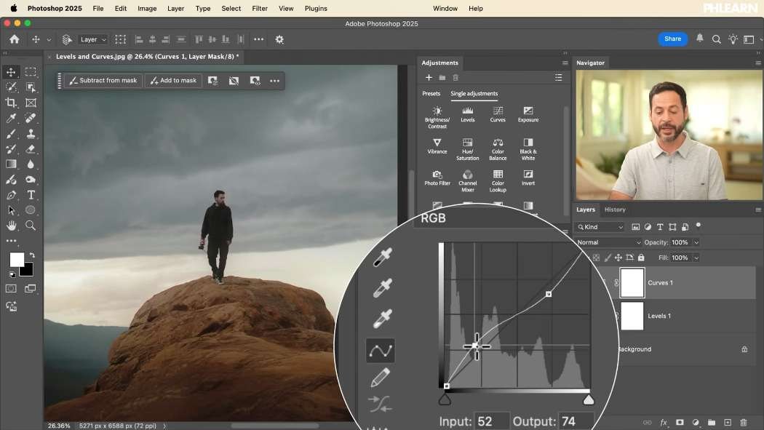Open the Opacity slider dropdown

[696, 242]
